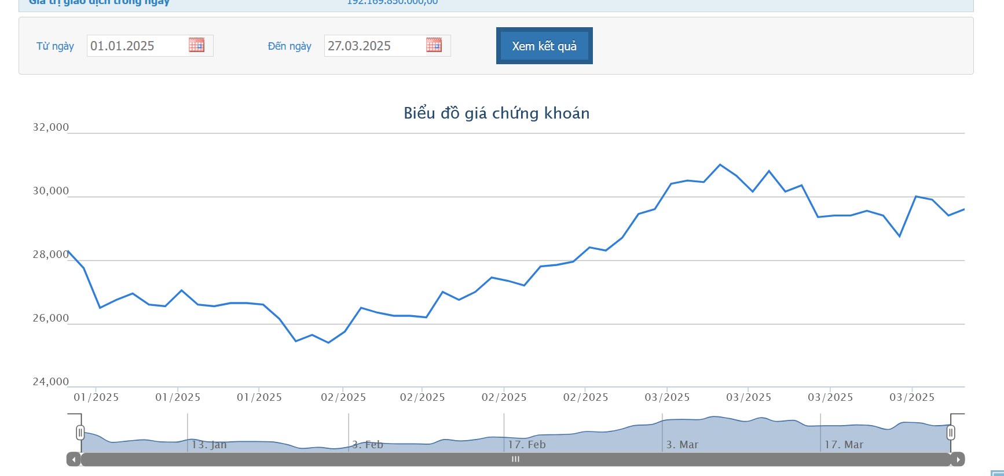Viewport: 1004px width, 476px height.
Task: Click the 17. Feb navigator label
Action: pyautogui.click(x=527, y=444)
